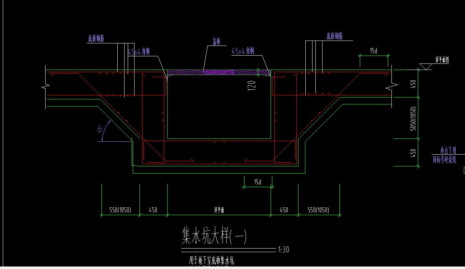
Task: Click the '盖板' label text
Action: tap(216, 42)
